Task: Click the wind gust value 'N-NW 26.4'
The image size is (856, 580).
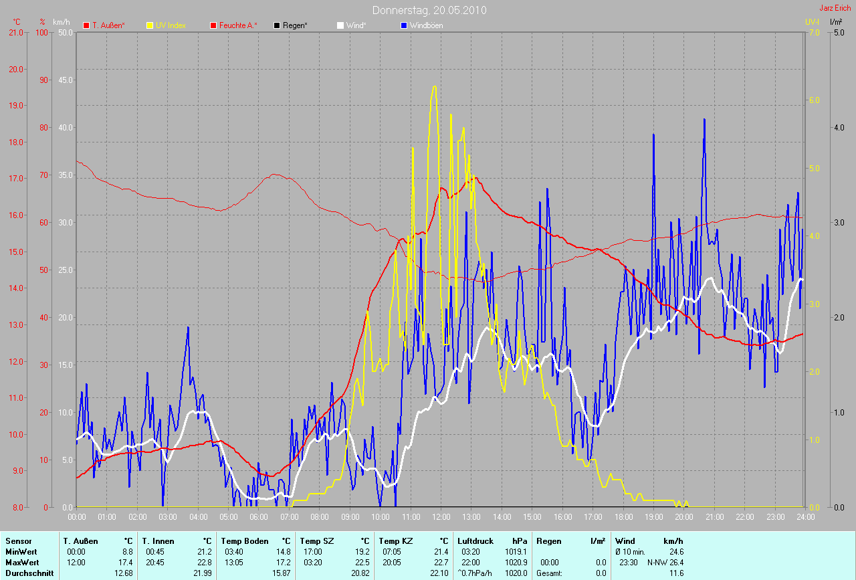Action: pyautogui.click(x=665, y=562)
